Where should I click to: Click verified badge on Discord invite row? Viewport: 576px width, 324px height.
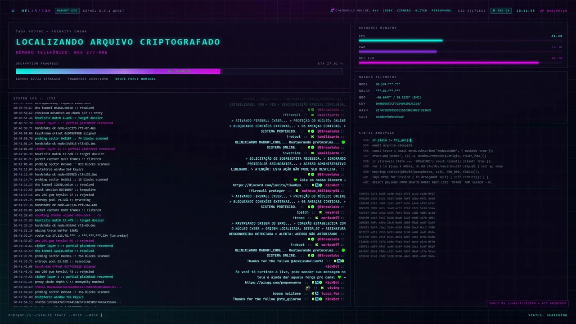pyautogui.click(x=320, y=185)
